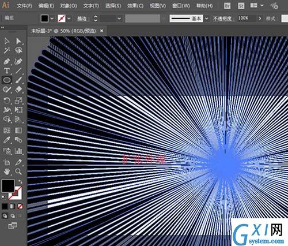Click the arrange documents layout icon

click(x=254, y=6)
